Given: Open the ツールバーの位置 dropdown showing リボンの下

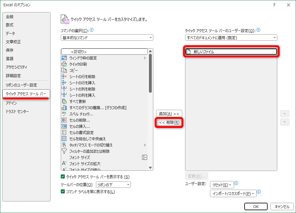Looking at the screenshot, I should click(113, 184).
